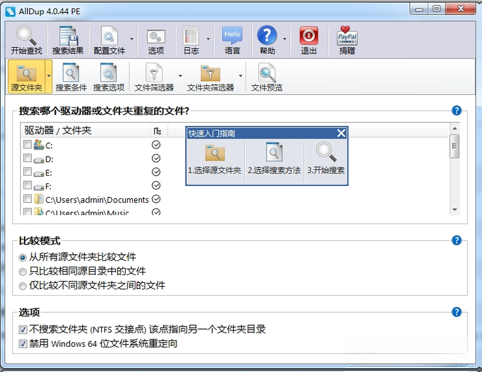Click the AllDup title bar app icon
482x372 pixels.
click(x=10, y=11)
